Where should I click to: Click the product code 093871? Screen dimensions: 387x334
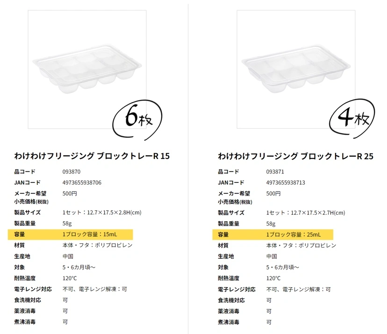click(275, 172)
